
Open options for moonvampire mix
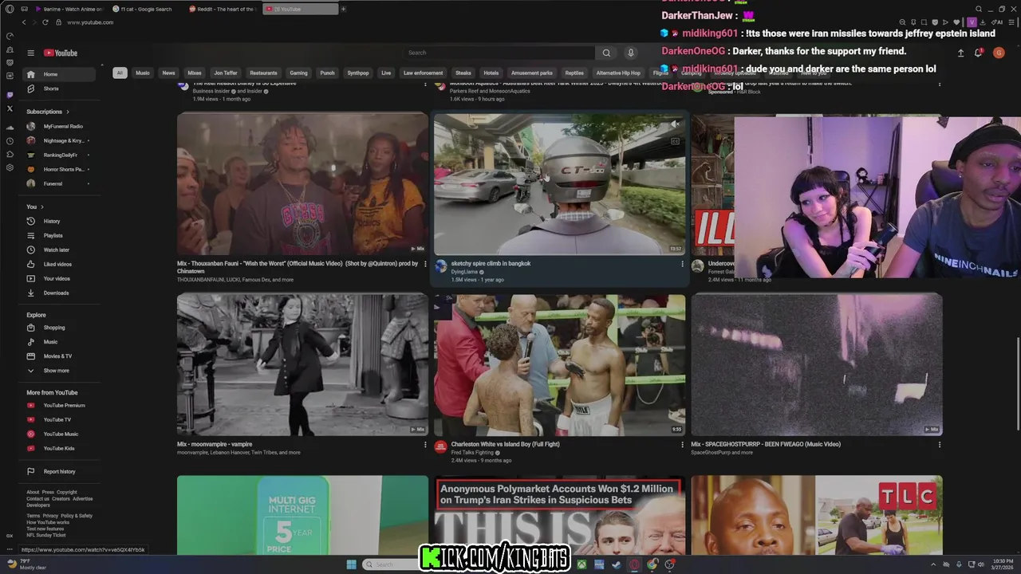(425, 445)
